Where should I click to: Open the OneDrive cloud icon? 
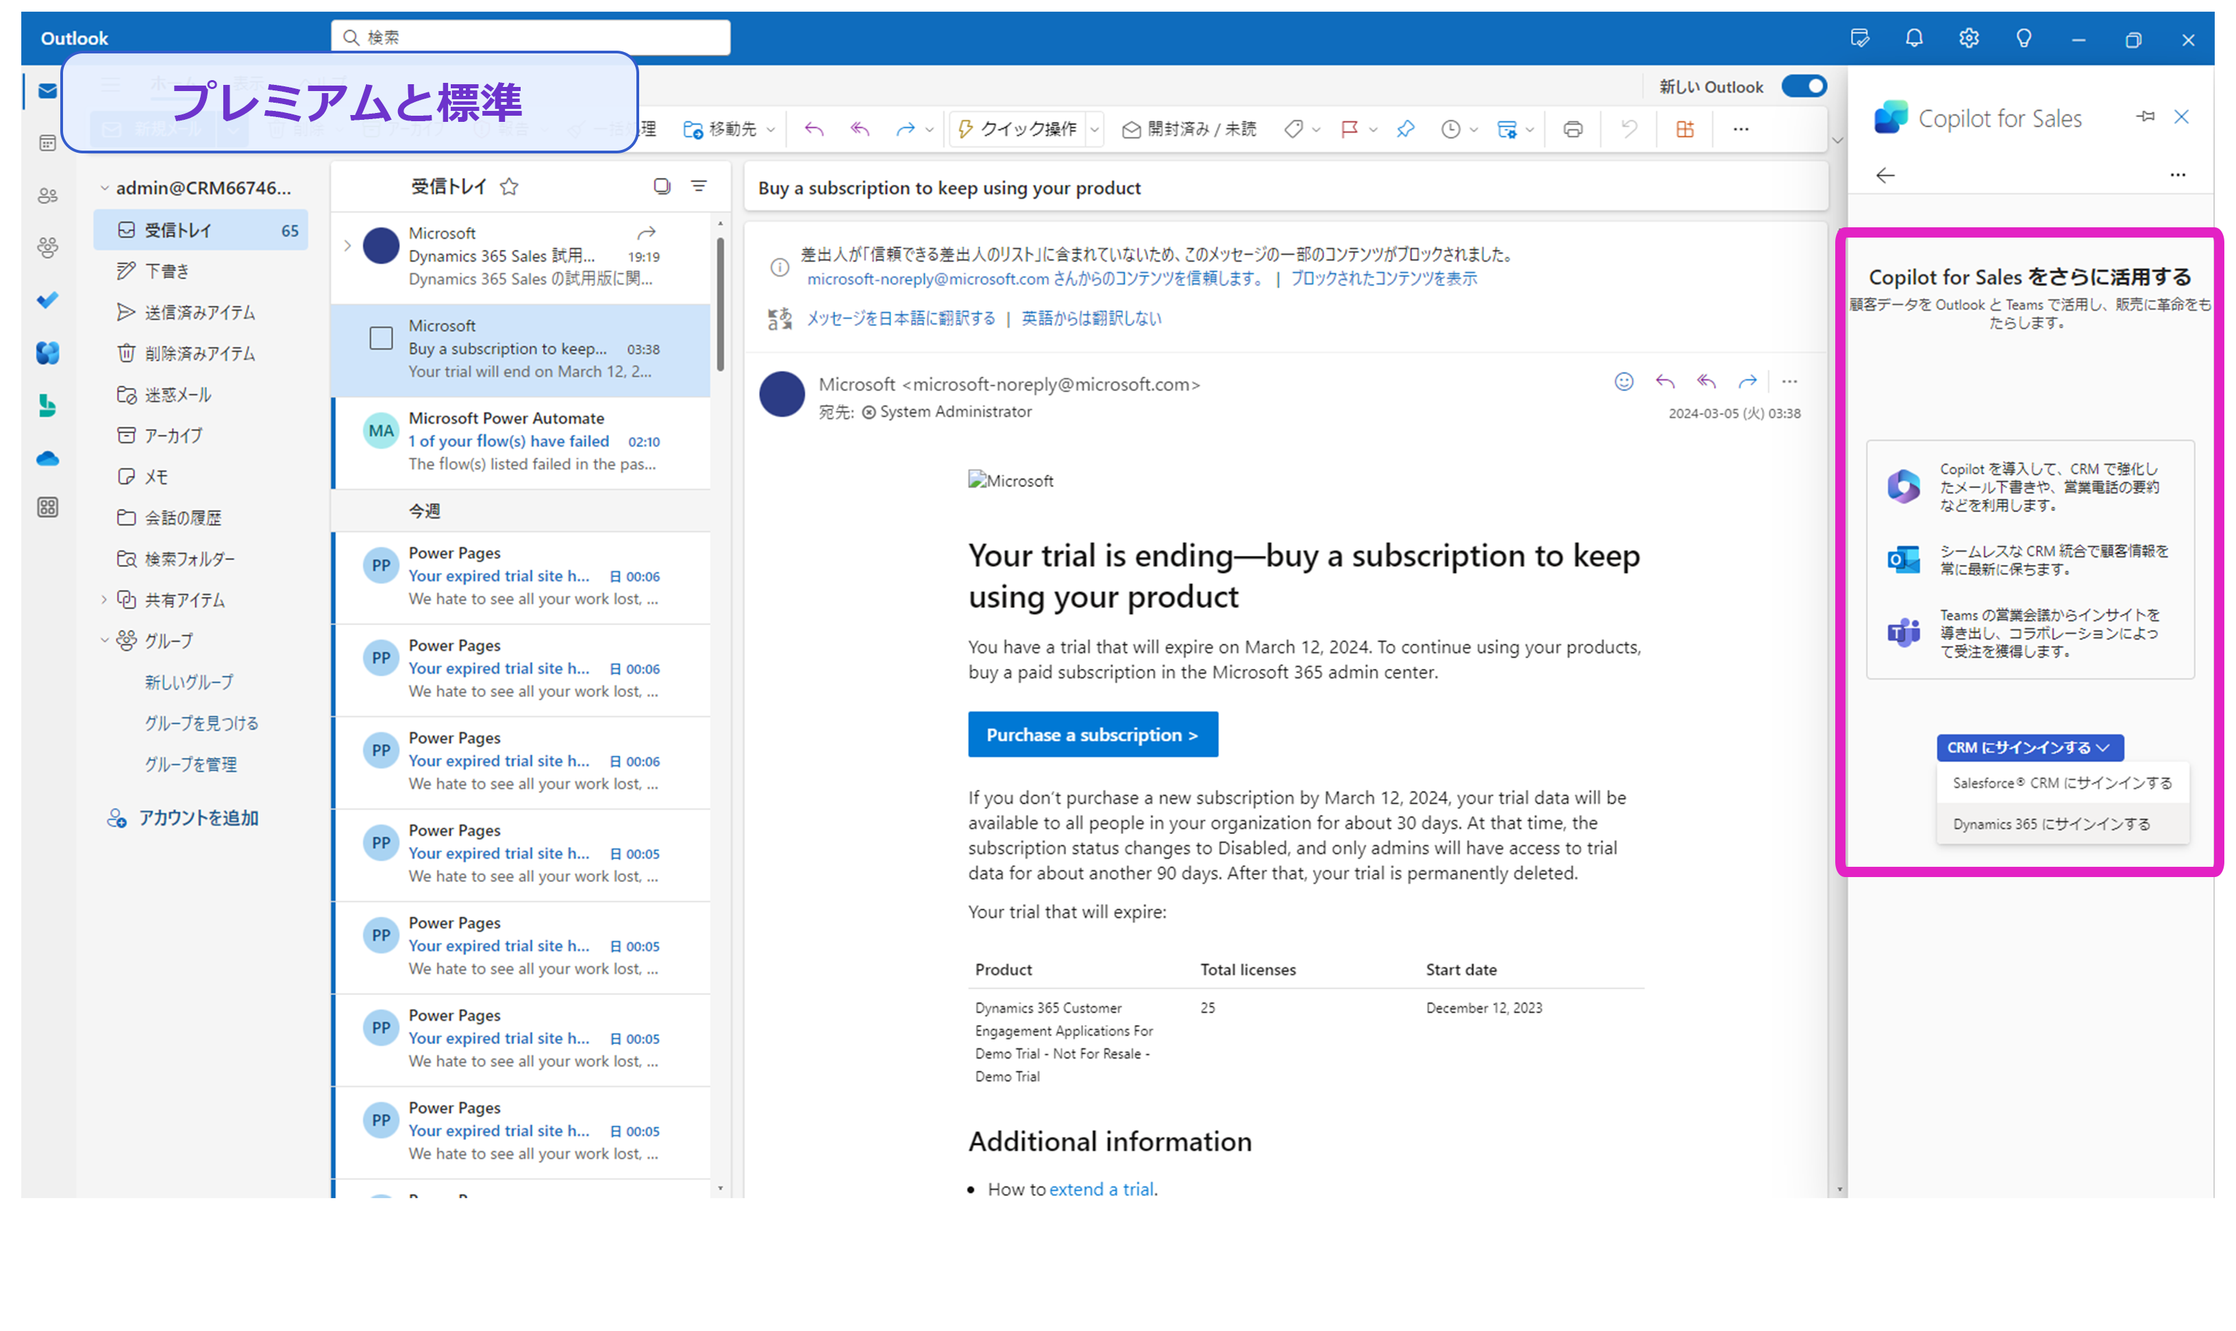pos(47,458)
